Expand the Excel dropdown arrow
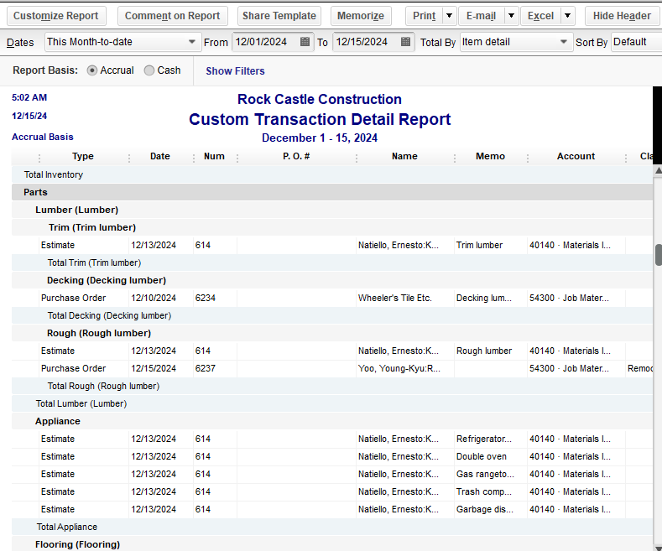Screen dimensions: 662x551 click(x=567, y=16)
